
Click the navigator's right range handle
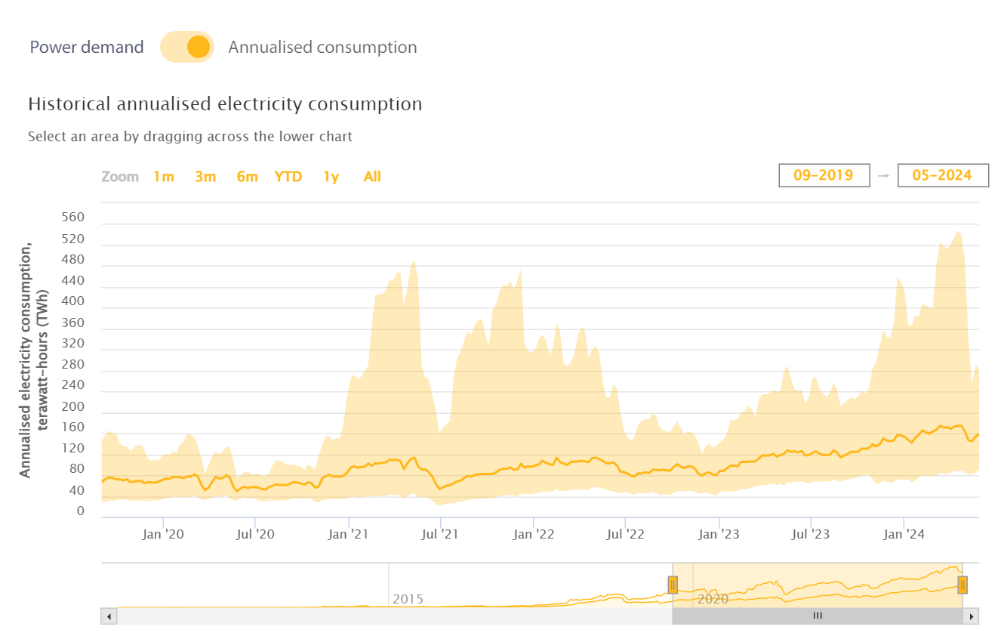(x=962, y=585)
